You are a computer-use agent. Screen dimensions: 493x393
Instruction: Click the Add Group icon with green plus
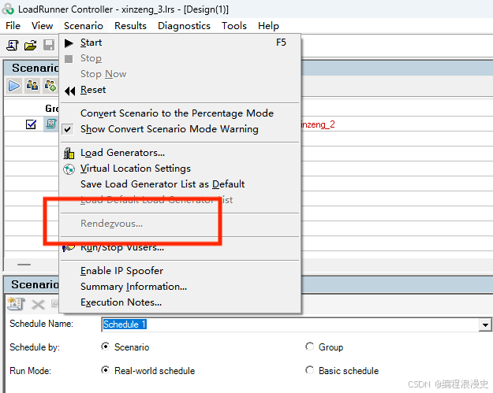coord(50,86)
